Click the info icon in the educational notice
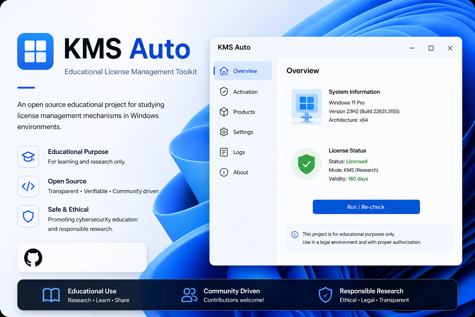 [295, 234]
